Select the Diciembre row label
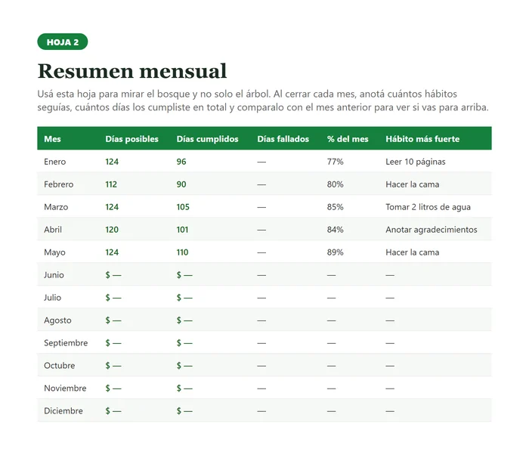Image resolution: width=529 pixels, height=455 pixels. tap(63, 410)
